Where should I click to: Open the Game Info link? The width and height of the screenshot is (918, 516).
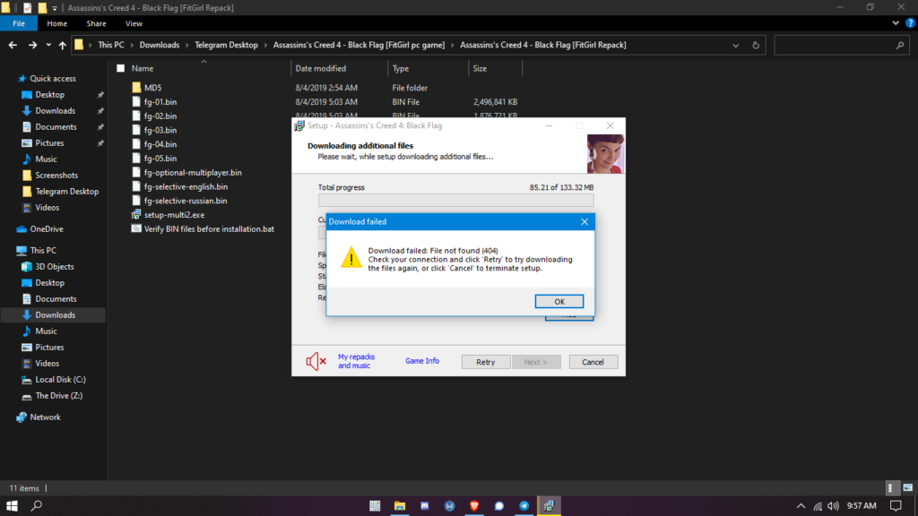tap(422, 361)
